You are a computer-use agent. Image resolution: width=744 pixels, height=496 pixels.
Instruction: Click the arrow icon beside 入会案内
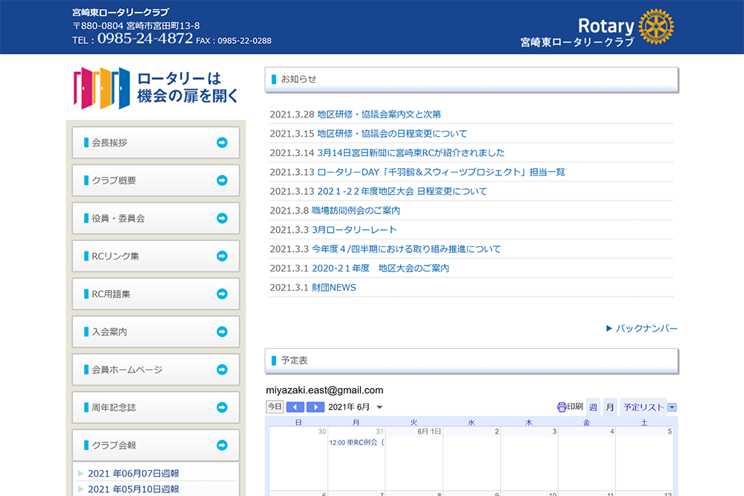[222, 332]
